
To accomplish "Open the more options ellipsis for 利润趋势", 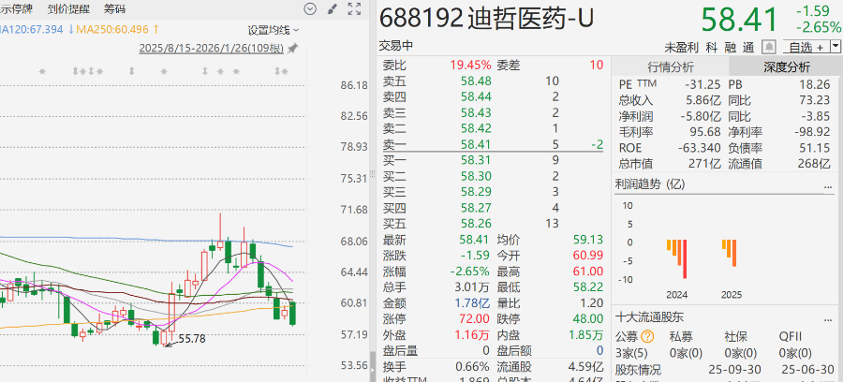I will (x=827, y=185).
